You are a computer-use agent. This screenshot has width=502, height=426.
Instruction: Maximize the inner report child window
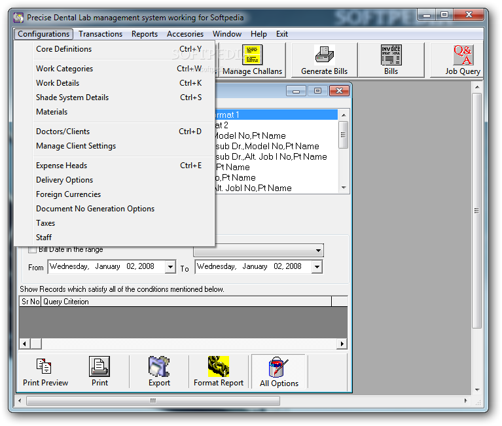point(317,91)
